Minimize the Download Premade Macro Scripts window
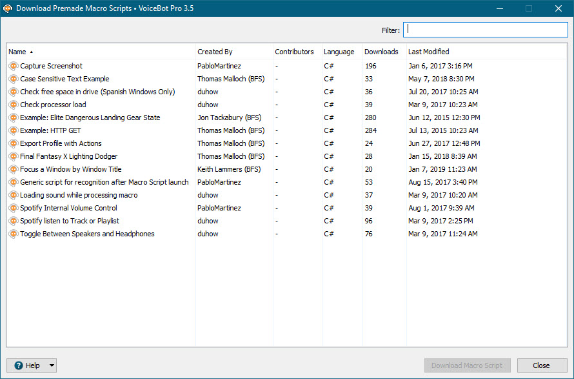574x379 pixels. (x=499, y=8)
